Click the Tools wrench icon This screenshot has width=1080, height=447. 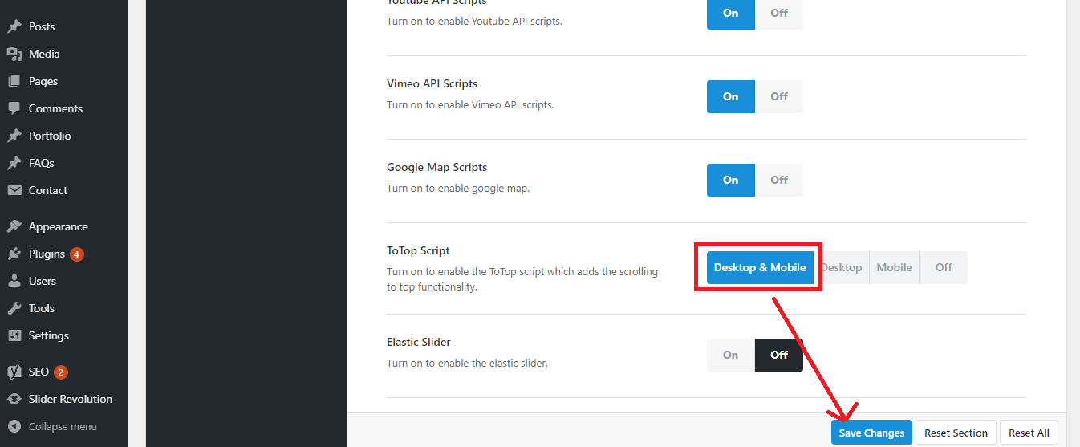(x=14, y=308)
